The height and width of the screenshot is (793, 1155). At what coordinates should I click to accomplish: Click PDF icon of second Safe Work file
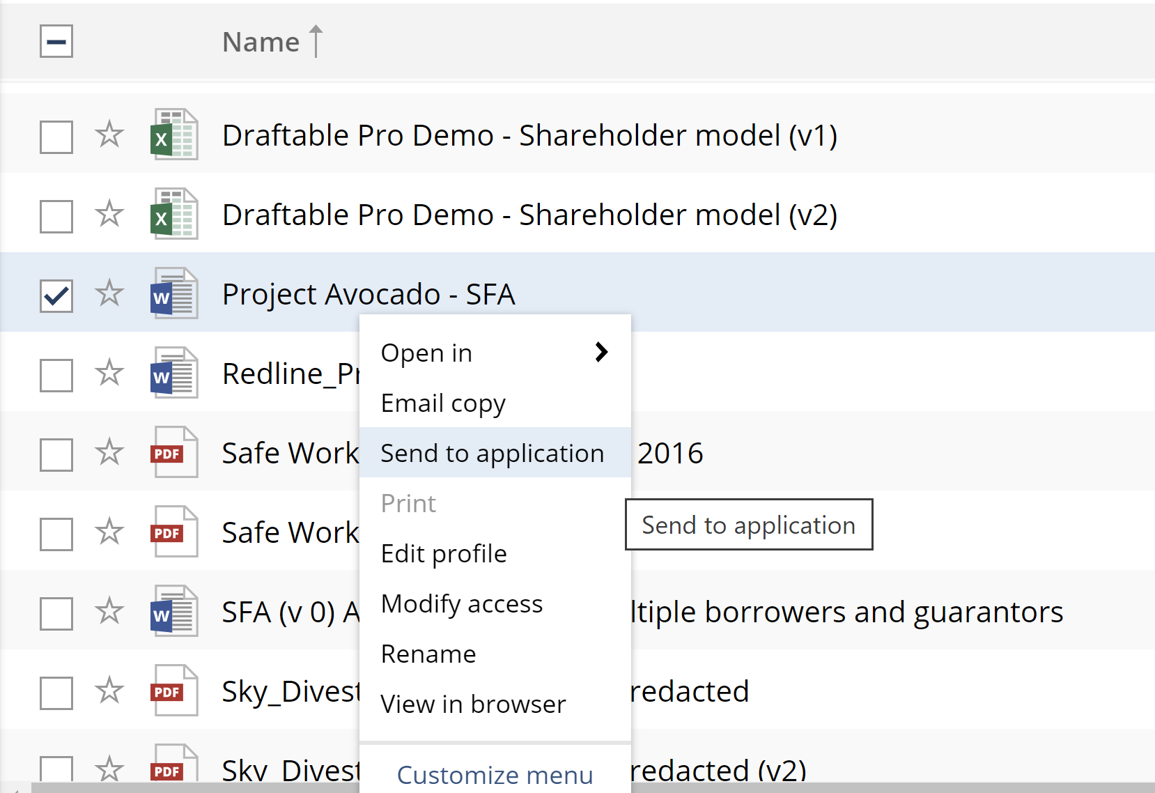point(174,532)
